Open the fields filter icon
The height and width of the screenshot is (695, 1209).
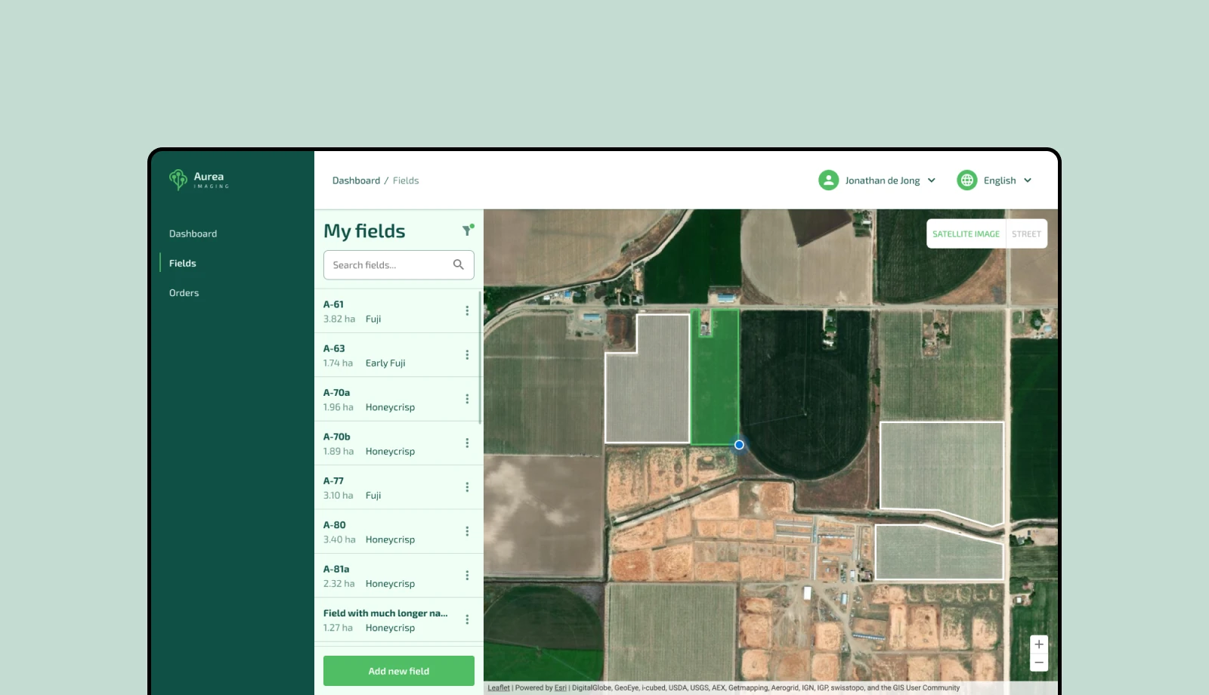point(468,230)
